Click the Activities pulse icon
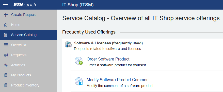223x92 pixels. coord(6,65)
